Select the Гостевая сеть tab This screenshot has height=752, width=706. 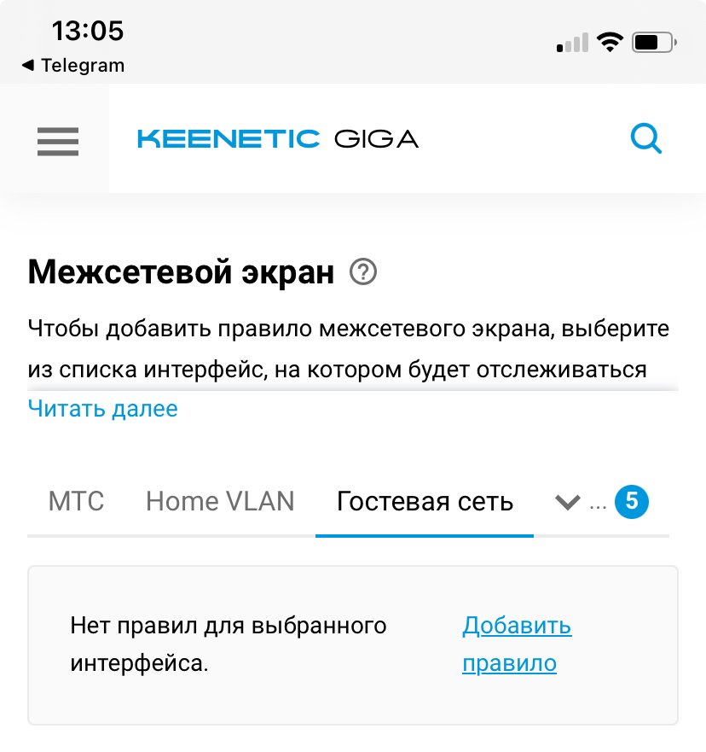click(425, 501)
